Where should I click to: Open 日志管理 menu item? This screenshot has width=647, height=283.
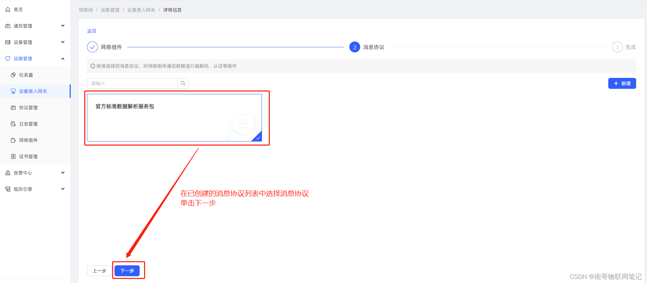pyautogui.click(x=35, y=124)
